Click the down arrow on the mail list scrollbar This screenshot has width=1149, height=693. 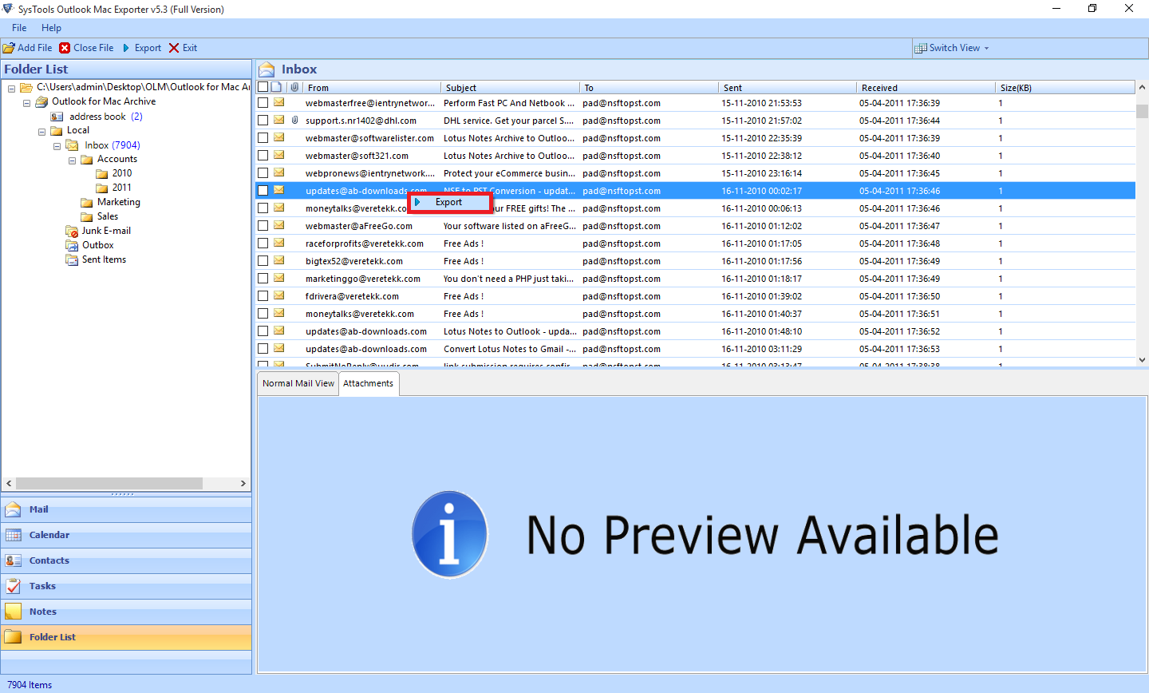point(1143,359)
